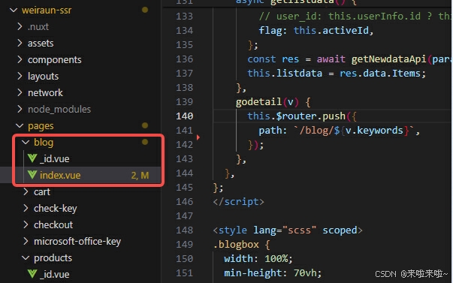This screenshot has height=283, width=453.
Task: Click line number 145 in gutter
Action: [184, 188]
